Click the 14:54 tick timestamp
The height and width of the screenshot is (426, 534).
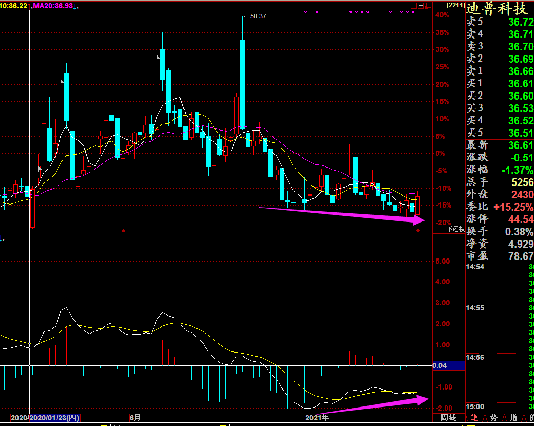[x=475, y=267]
